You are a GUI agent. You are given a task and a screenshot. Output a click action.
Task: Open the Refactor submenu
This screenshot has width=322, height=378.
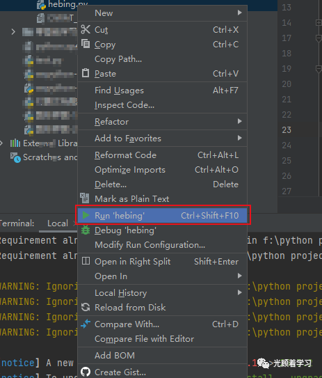[163, 122]
